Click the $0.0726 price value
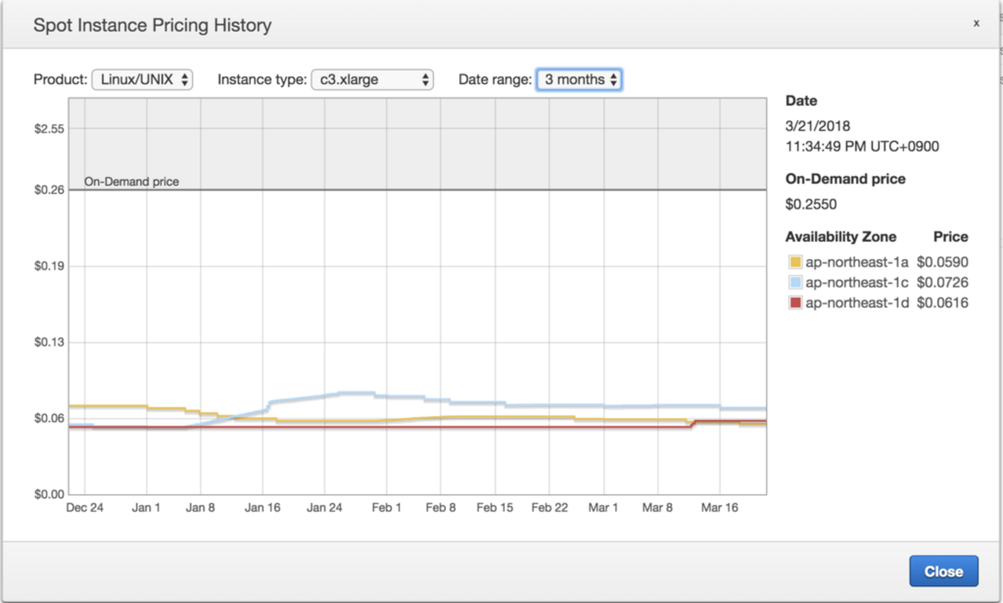 click(942, 282)
